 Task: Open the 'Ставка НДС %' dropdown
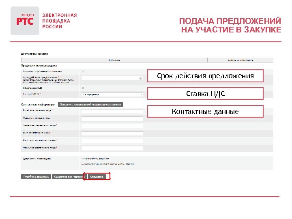[112, 94]
